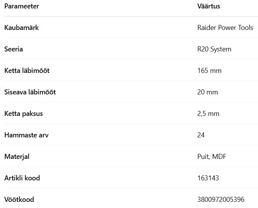Click the 2,5 mm value
Viewport: 258px width, 208px height.
(208, 114)
